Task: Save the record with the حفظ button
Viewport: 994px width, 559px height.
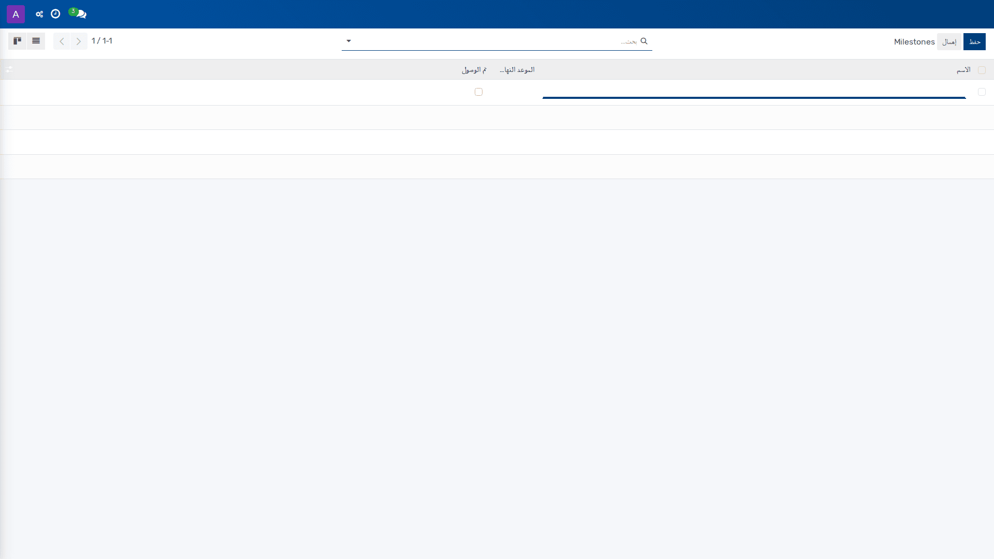Action: (x=974, y=41)
